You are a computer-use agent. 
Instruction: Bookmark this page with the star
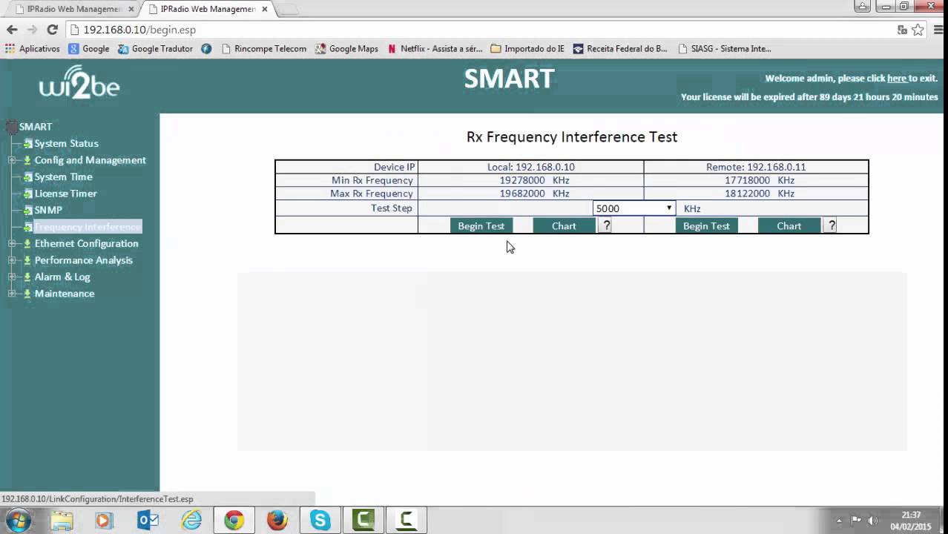[918, 30]
